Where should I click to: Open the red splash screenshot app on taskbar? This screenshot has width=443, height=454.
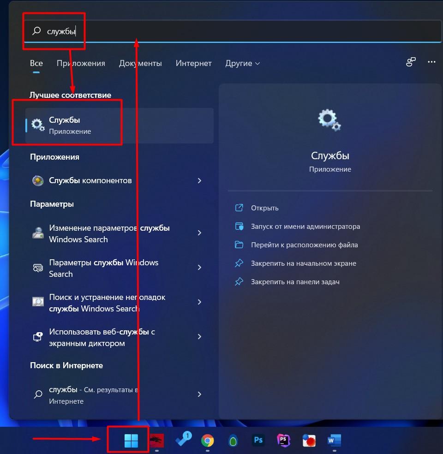309,441
